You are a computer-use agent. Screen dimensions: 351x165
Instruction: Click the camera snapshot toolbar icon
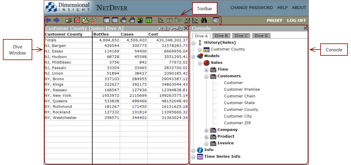tap(170, 20)
